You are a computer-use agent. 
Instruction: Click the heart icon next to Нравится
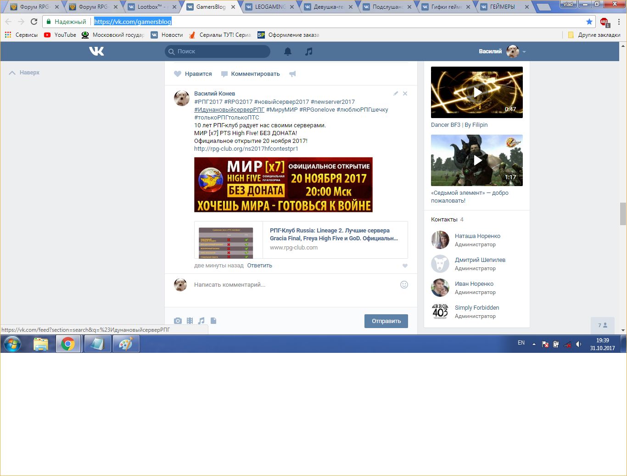pos(178,74)
